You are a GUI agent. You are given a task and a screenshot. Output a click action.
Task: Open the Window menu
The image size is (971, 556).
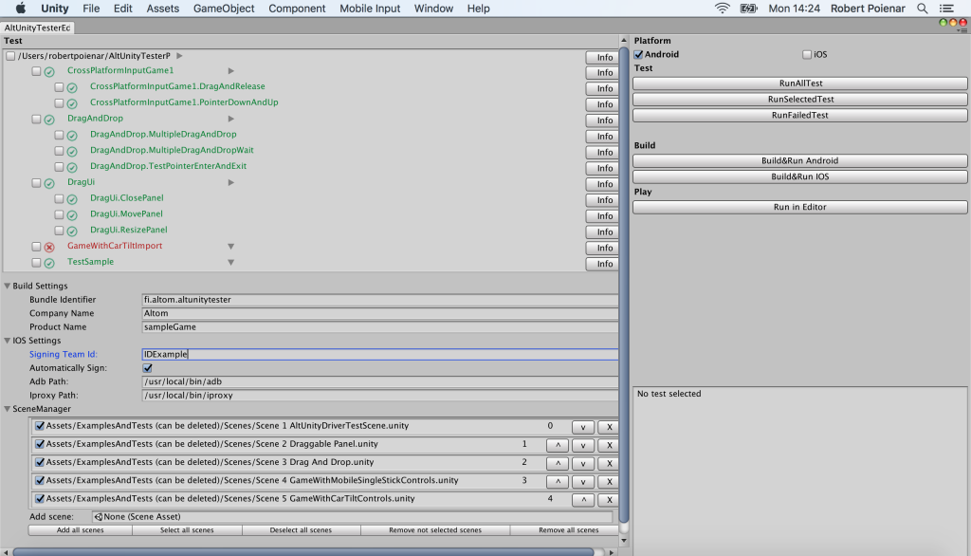[433, 8]
